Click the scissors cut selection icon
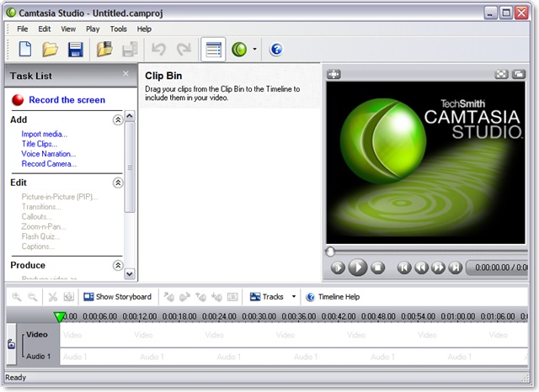The height and width of the screenshot is (392, 539). [x=52, y=297]
